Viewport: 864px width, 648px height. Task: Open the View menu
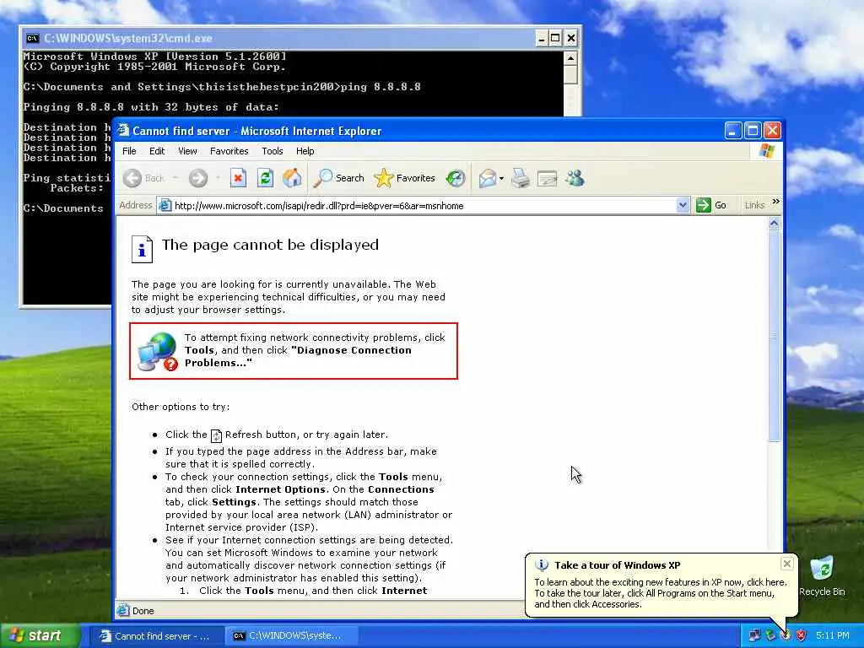click(x=187, y=151)
